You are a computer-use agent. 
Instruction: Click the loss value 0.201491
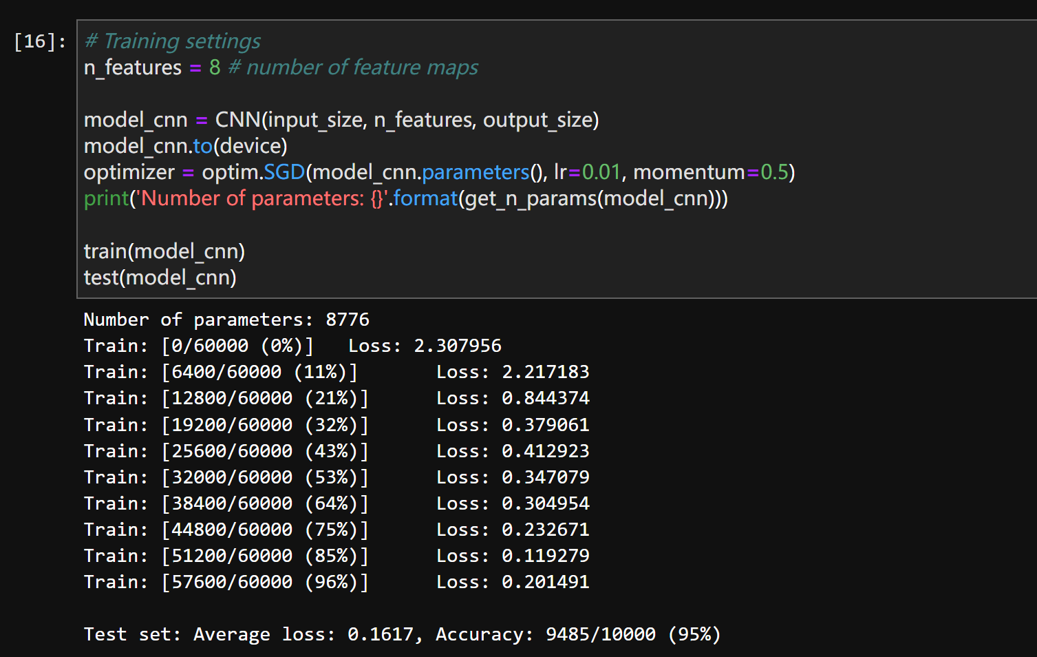pos(546,582)
